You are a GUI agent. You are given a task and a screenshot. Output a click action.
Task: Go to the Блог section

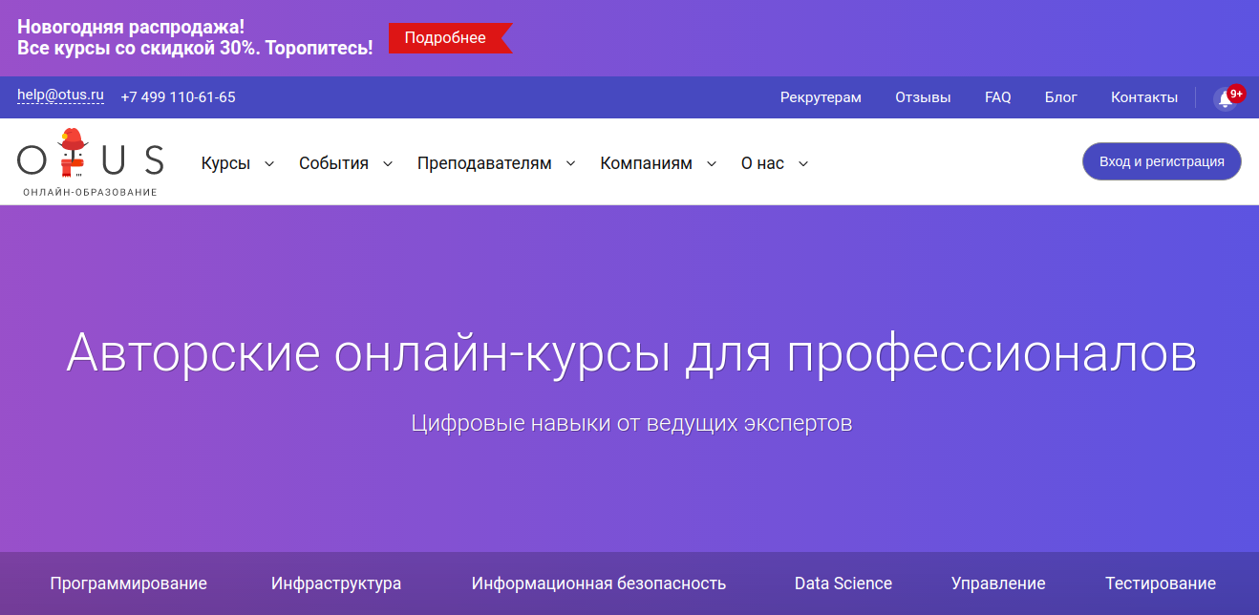pos(1060,96)
